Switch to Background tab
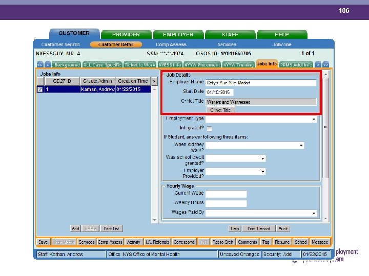Image resolution: width=369 pixels, height=276 pixels. tap(66, 65)
